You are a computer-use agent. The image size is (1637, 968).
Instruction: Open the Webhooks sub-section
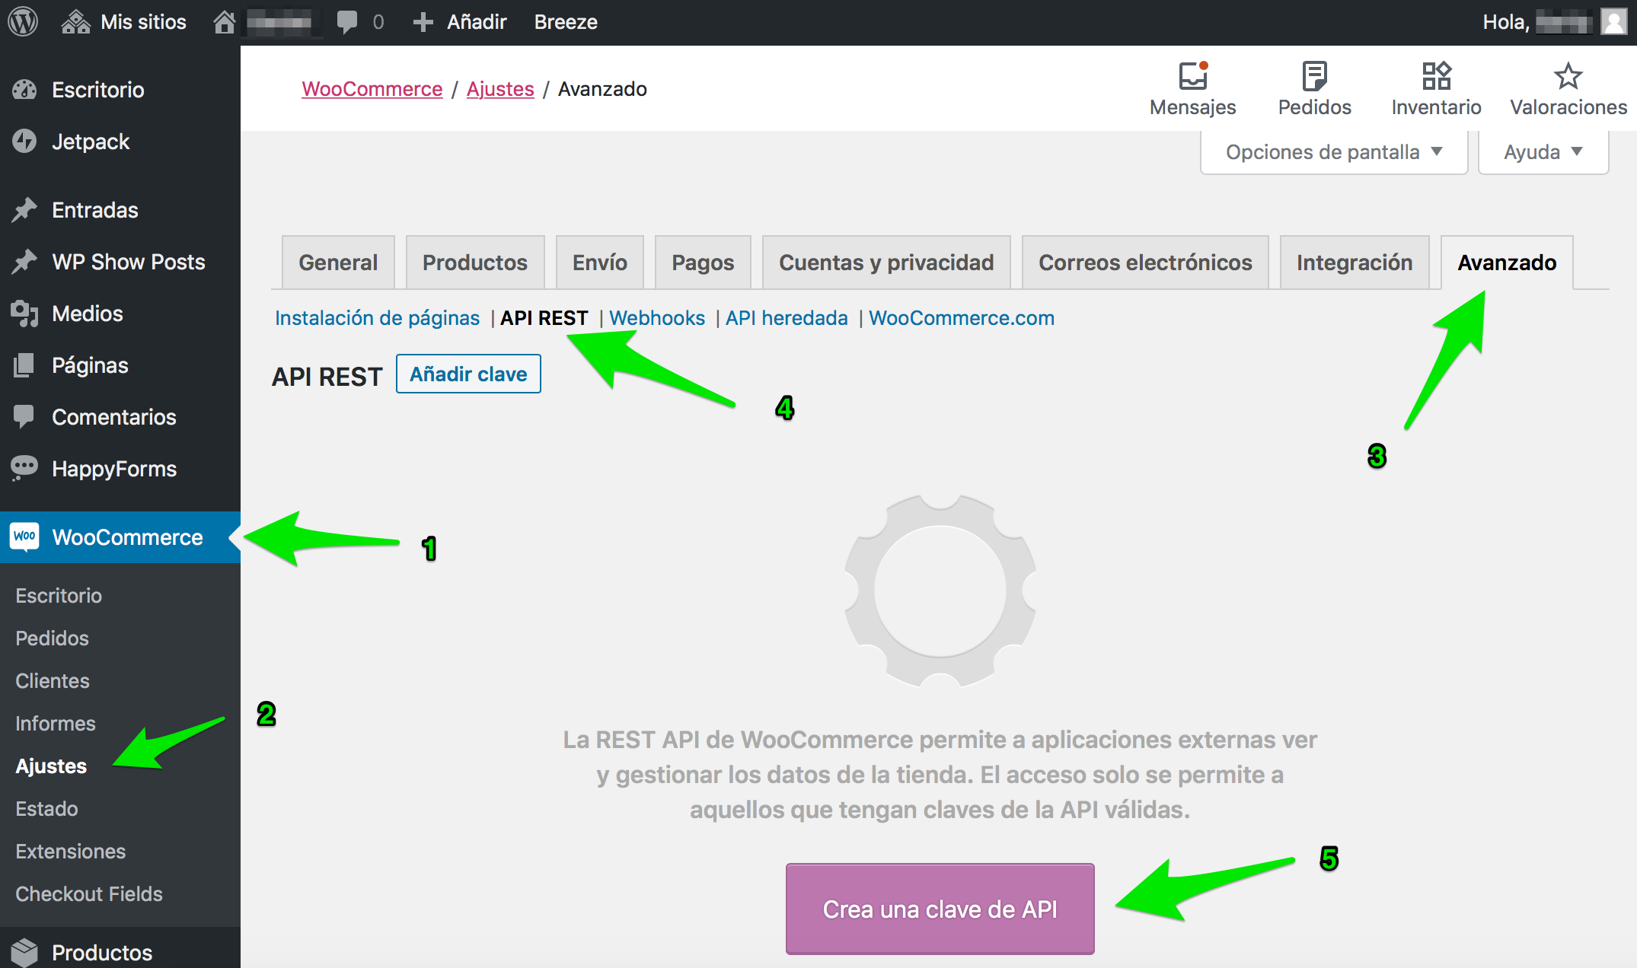tap(657, 318)
